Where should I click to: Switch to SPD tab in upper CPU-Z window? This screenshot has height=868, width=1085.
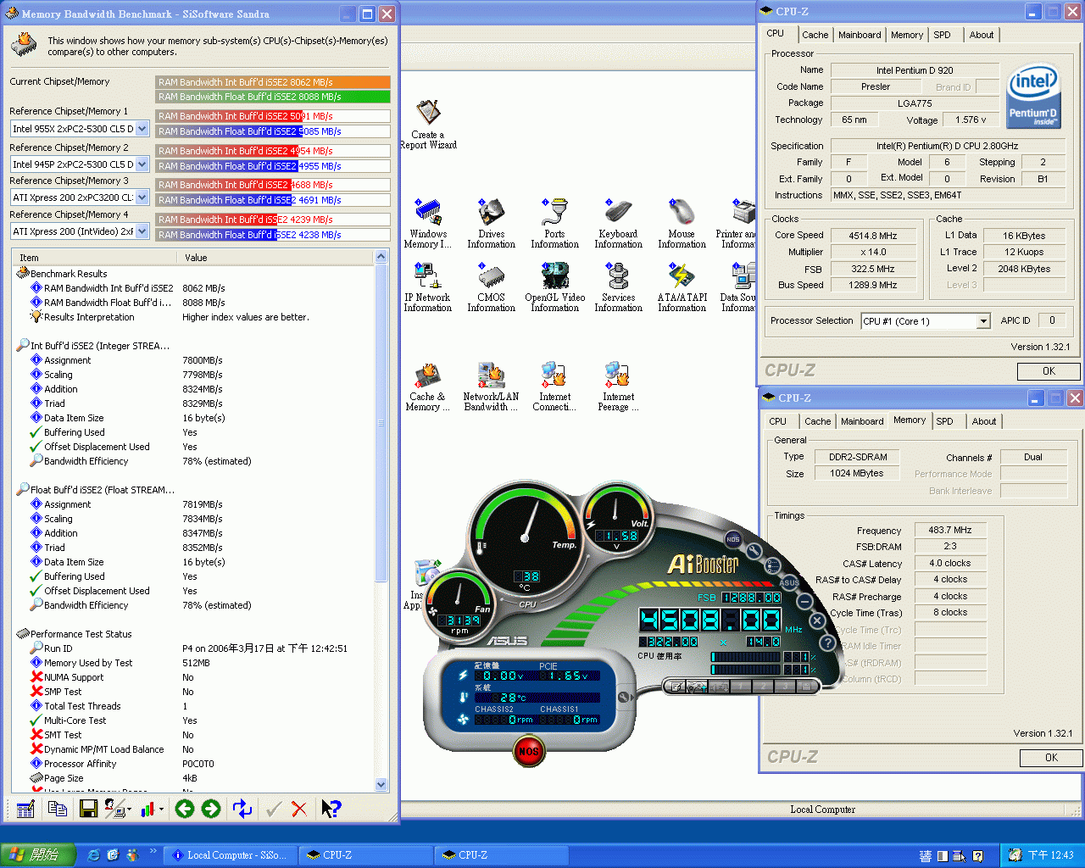click(943, 35)
